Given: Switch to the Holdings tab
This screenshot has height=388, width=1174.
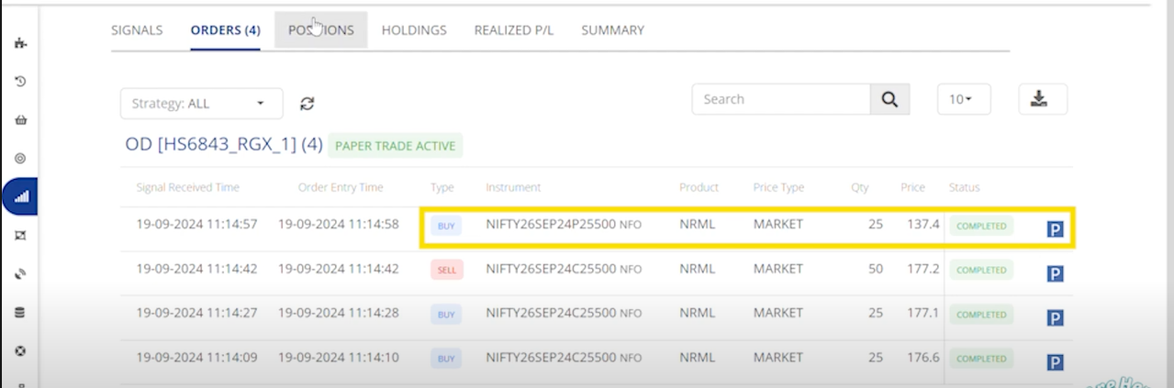Looking at the screenshot, I should (414, 30).
